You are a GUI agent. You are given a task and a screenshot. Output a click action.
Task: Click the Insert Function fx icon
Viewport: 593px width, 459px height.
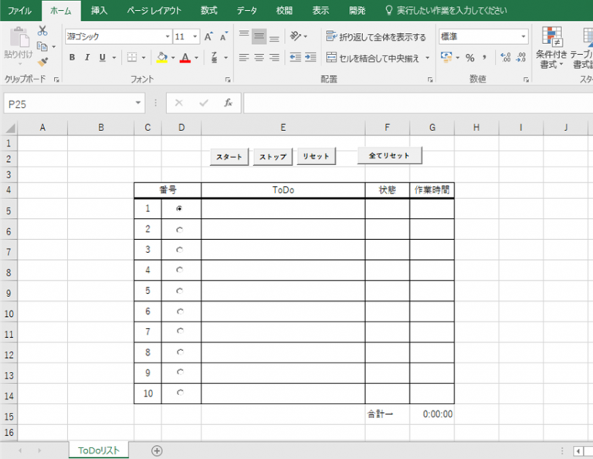(228, 103)
